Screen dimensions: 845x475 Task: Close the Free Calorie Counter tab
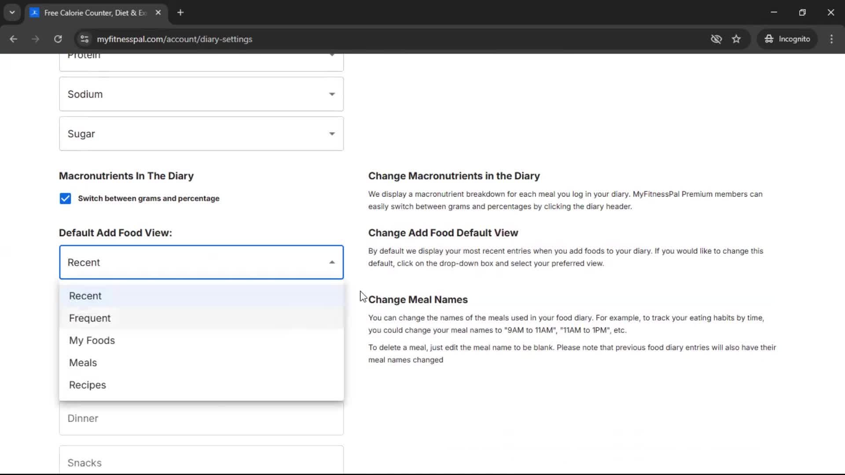(158, 13)
